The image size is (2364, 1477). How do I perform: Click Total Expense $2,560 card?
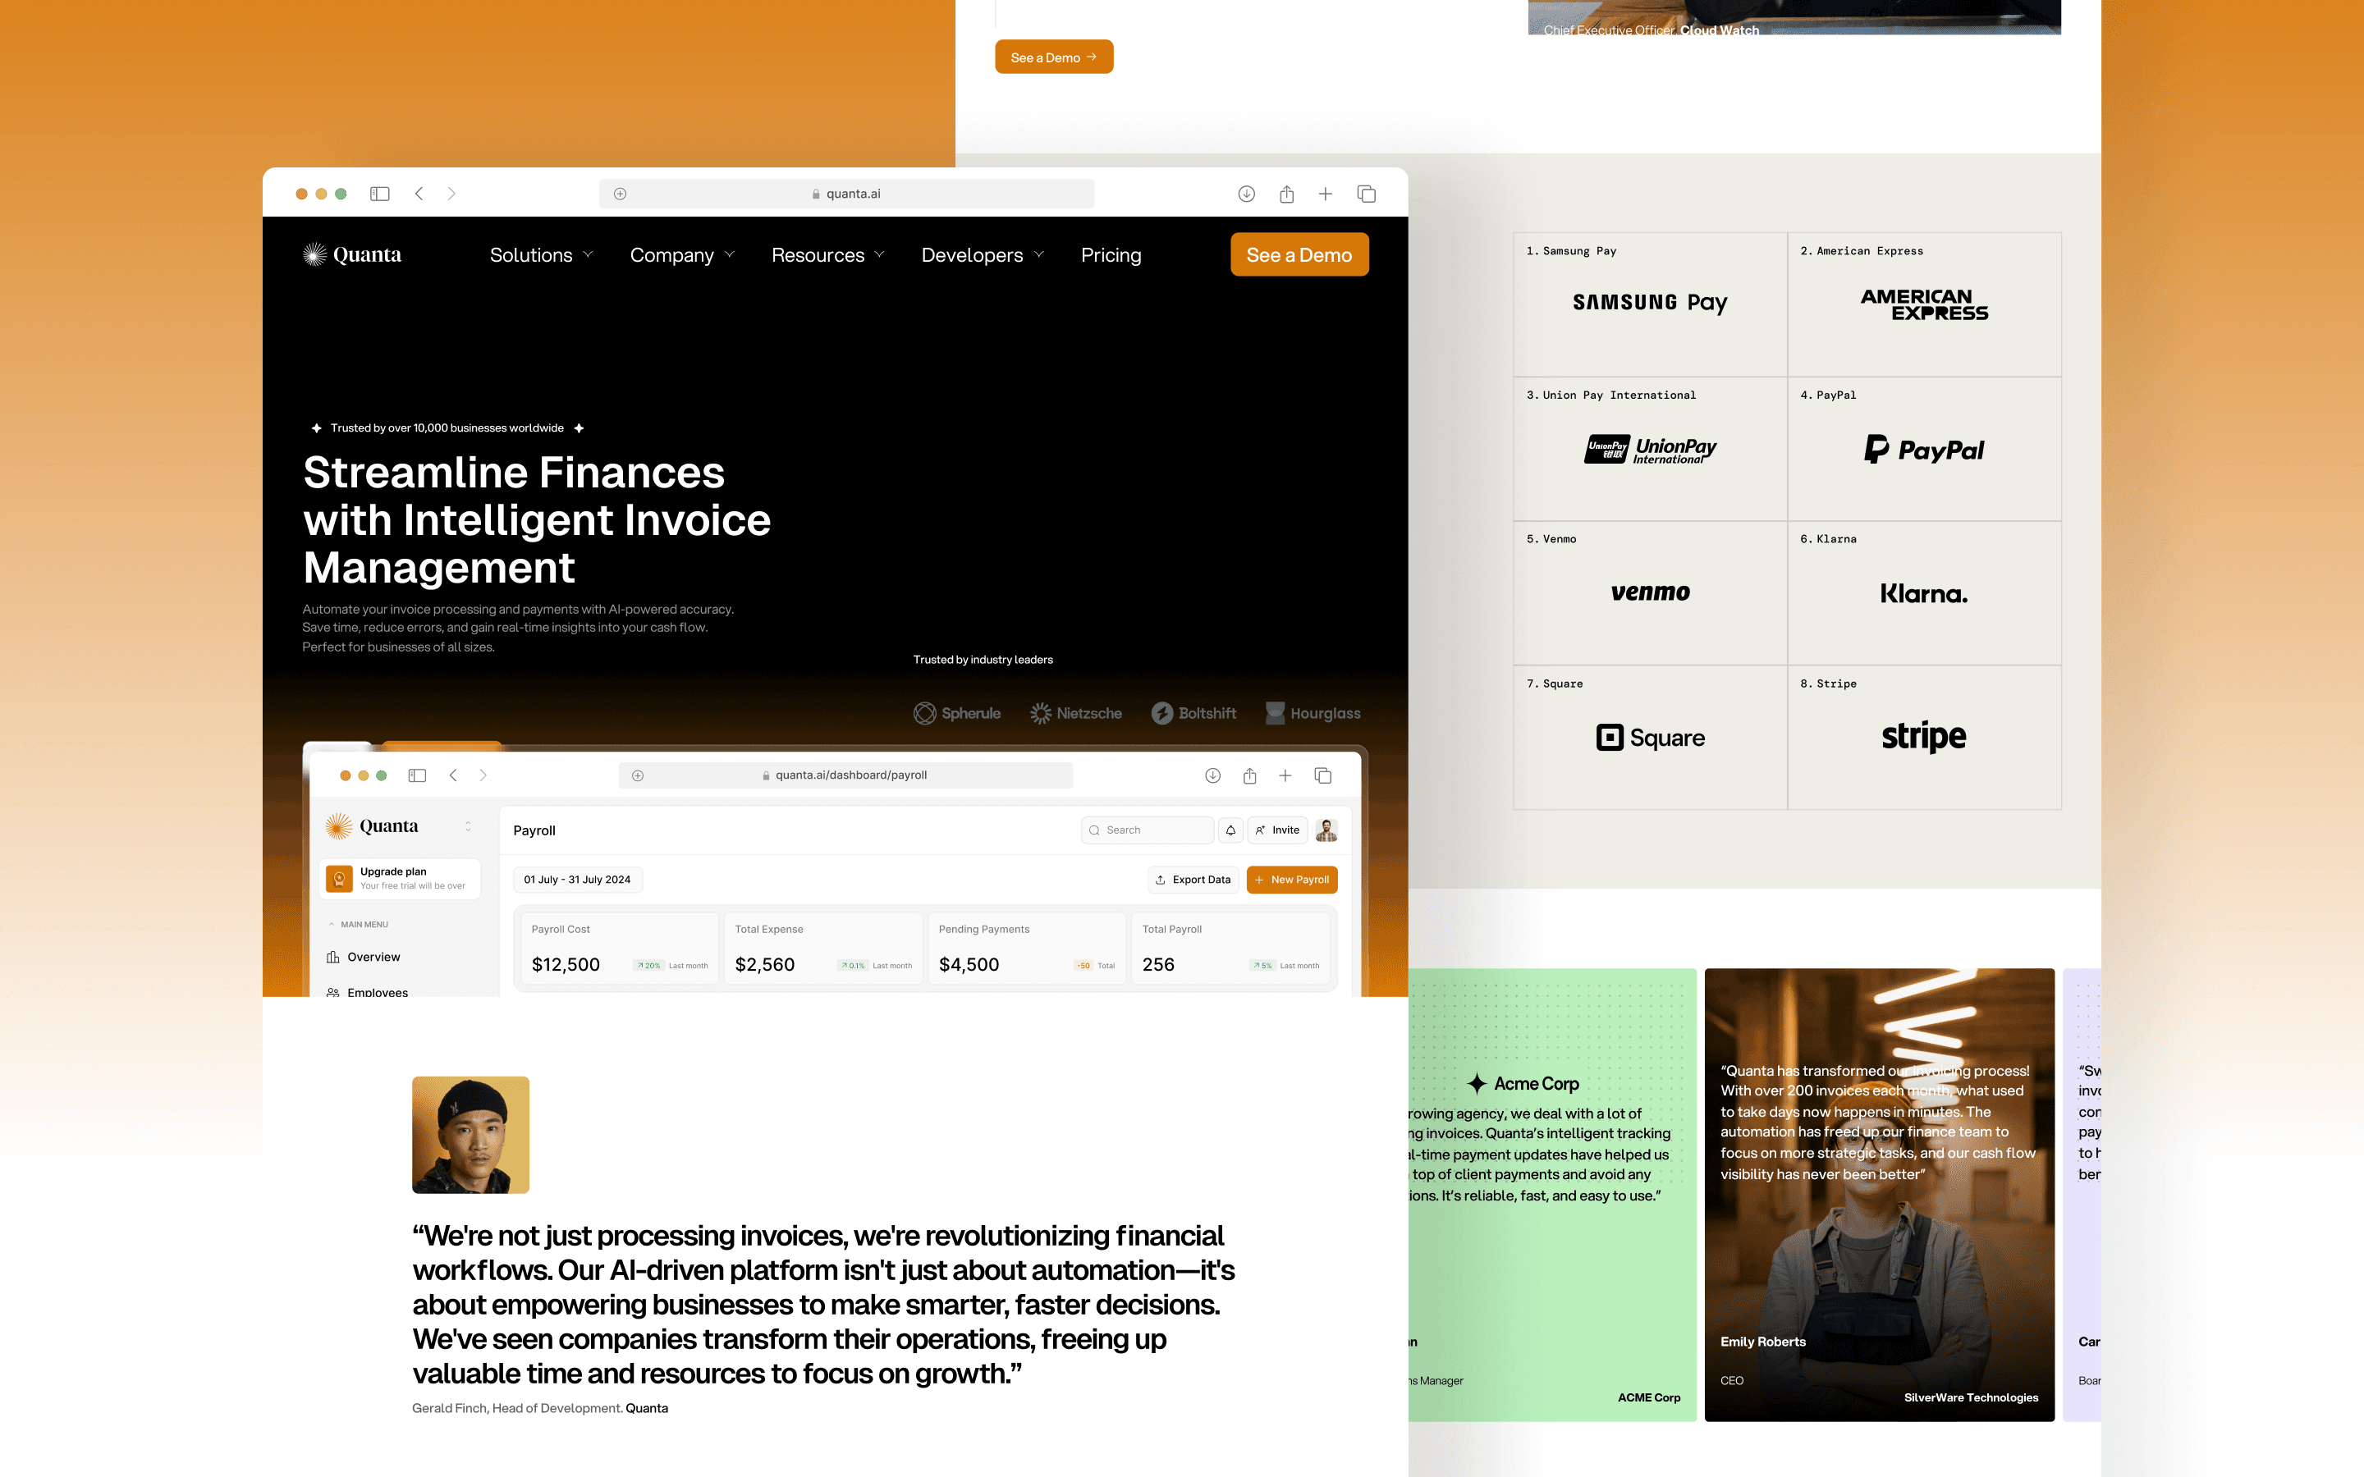click(x=823, y=949)
